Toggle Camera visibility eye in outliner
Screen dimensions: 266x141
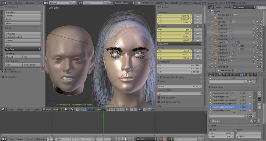[x=254, y=22]
